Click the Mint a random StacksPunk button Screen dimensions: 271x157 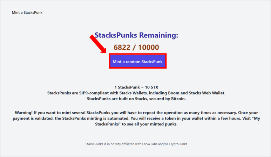[x=137, y=62]
